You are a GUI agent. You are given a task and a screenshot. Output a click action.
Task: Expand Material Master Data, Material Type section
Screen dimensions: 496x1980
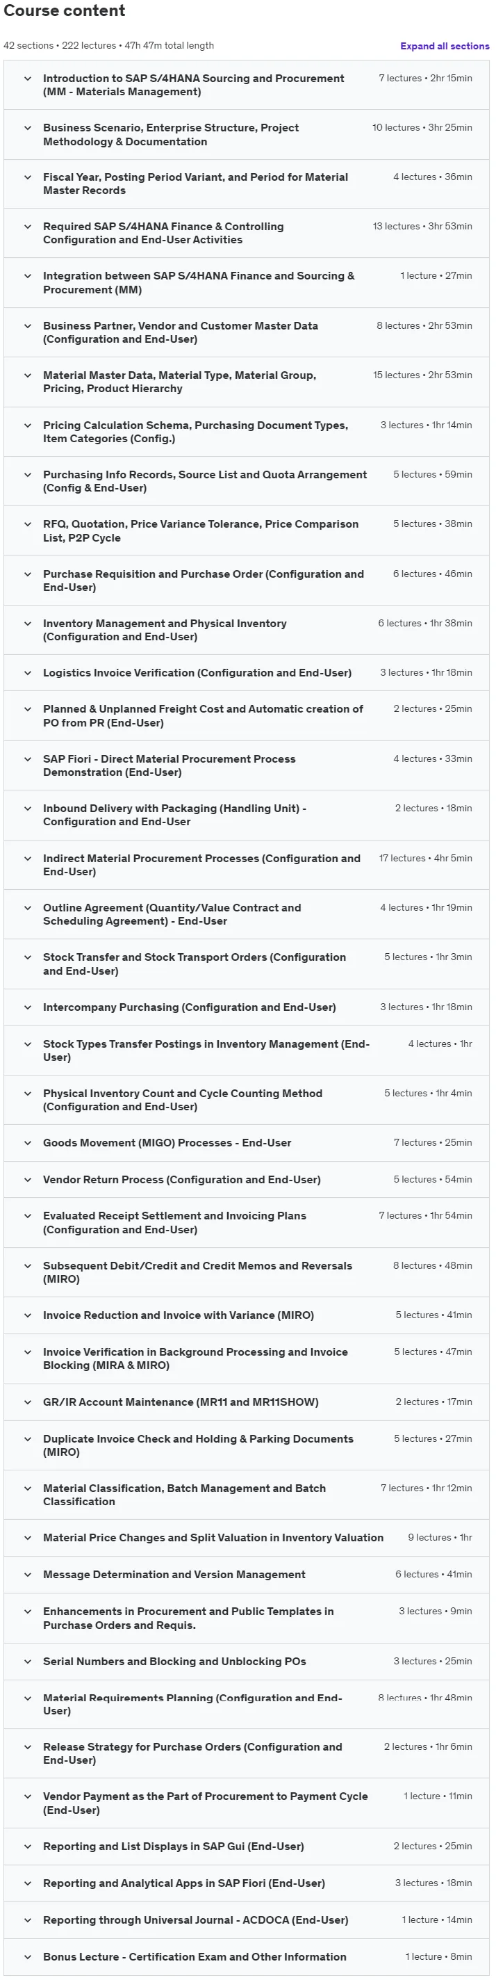coord(247,382)
